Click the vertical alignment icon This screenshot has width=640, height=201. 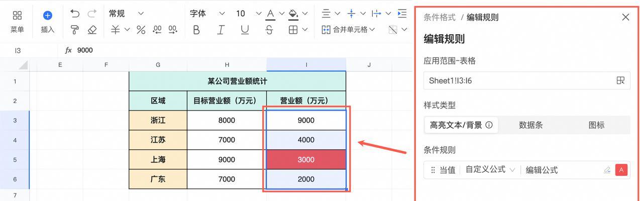(x=351, y=14)
